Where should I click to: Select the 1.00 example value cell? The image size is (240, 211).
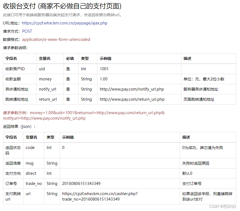[139, 79]
